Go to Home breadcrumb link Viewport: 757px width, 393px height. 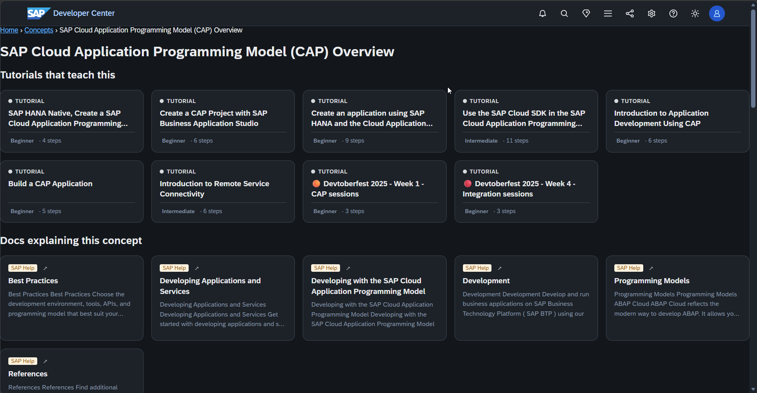[9, 30]
